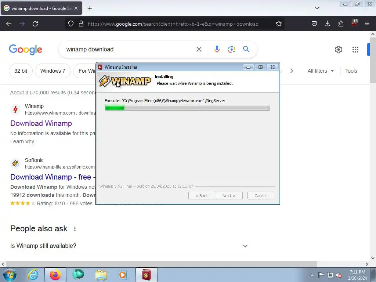
Task: Open People also ask options menu
Action: [75, 229]
